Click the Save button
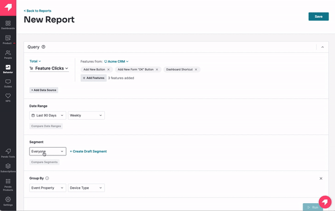335x211 pixels. coord(319,16)
